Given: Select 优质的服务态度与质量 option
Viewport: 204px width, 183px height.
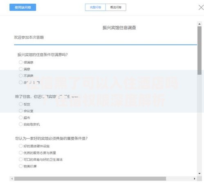Looking at the screenshot, I should 21,153.
